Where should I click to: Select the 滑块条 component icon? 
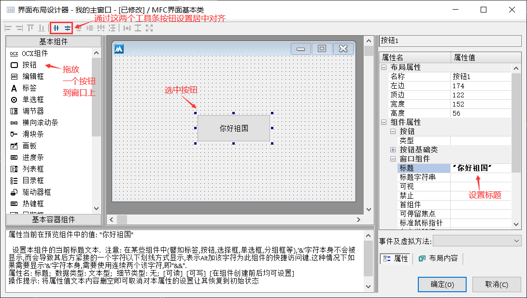[x=14, y=134]
